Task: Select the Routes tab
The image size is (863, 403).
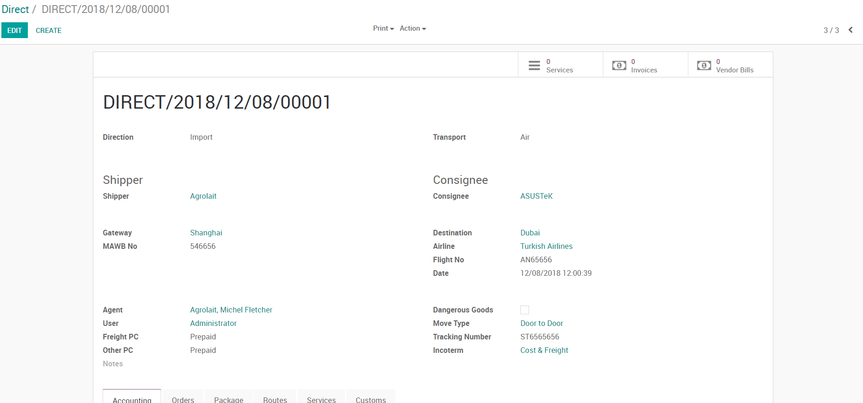Action: (x=275, y=399)
